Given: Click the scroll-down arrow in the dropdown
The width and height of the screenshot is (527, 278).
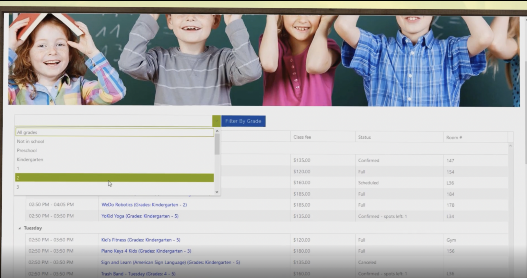Looking at the screenshot, I should point(217,192).
